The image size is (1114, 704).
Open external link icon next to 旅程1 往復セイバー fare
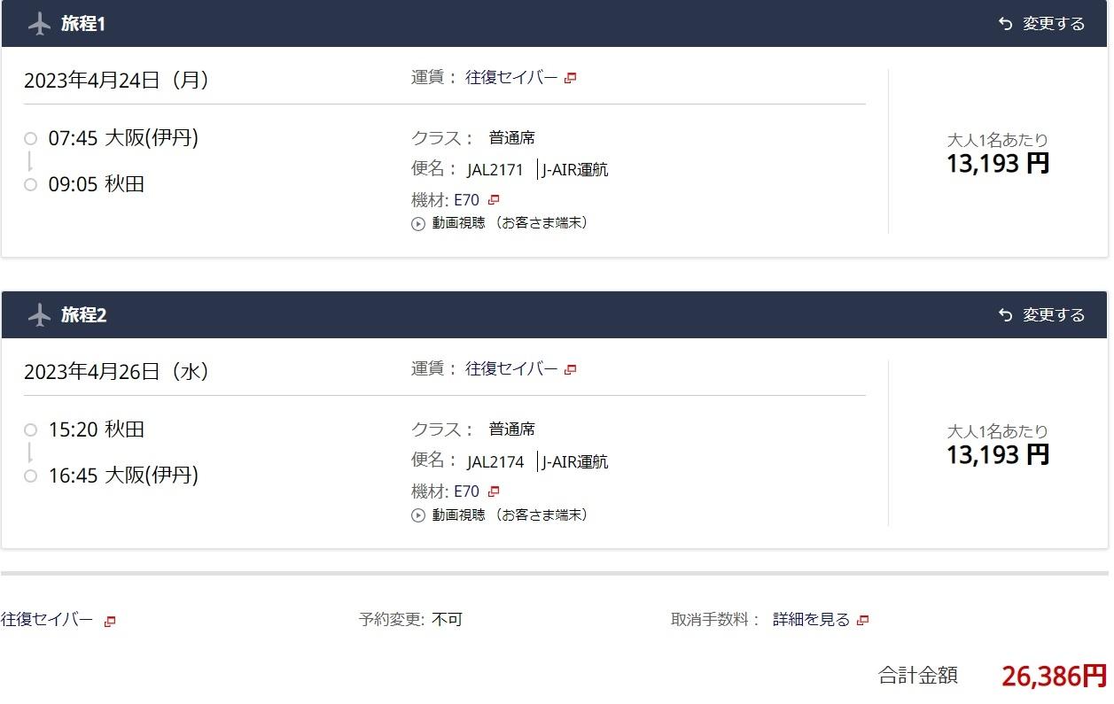(571, 78)
